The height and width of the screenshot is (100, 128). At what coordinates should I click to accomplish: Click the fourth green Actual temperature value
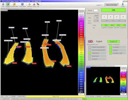coord(123,25)
